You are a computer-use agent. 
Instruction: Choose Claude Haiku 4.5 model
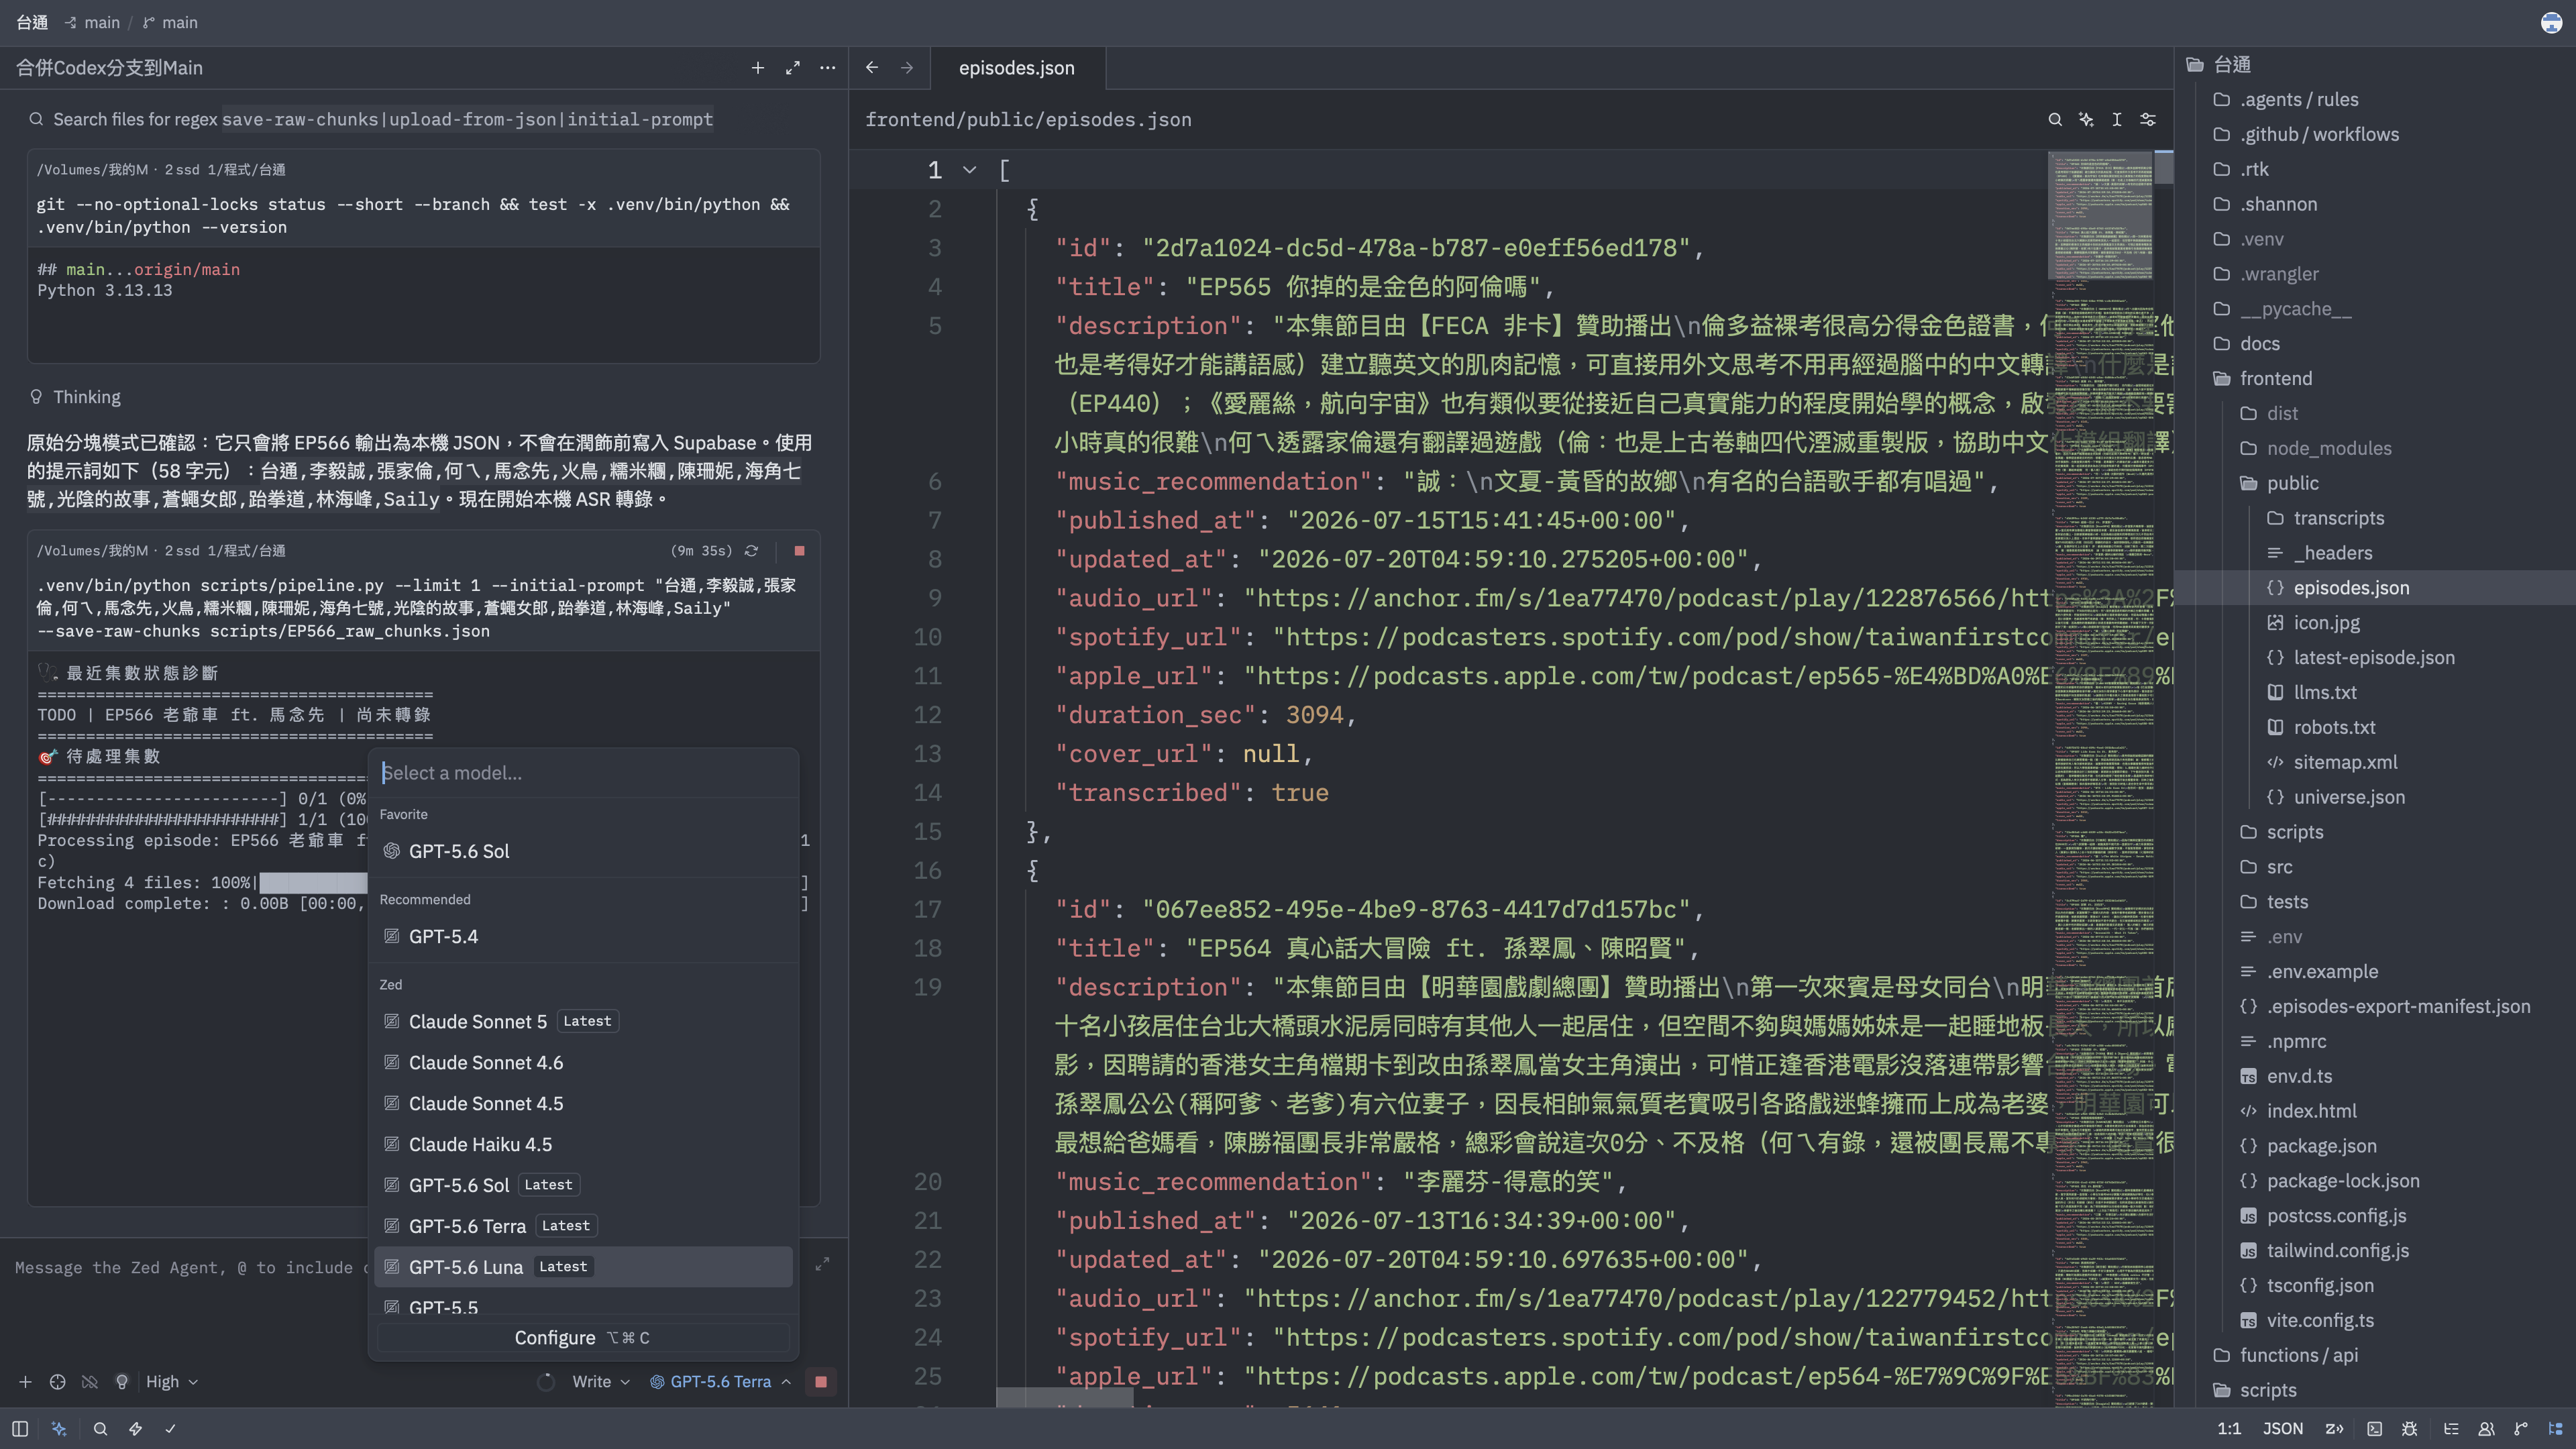(583, 1144)
